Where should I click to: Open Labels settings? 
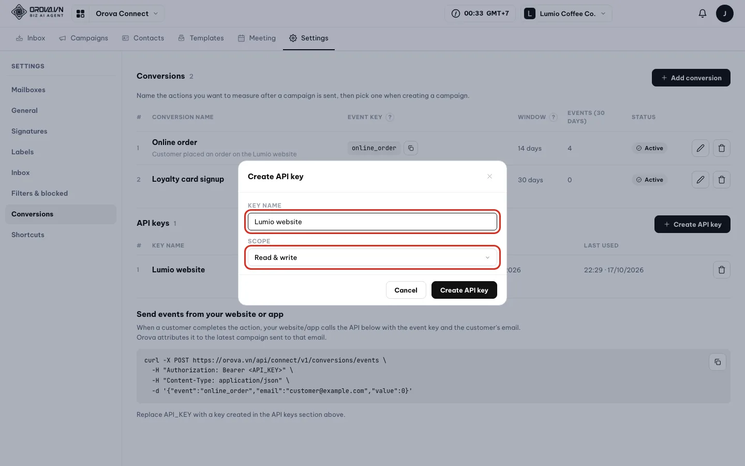(61, 152)
